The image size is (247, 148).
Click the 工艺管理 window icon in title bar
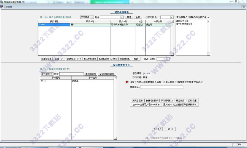pos(2,7)
